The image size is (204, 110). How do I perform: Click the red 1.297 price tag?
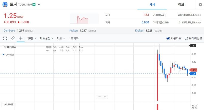[x=193, y=70]
